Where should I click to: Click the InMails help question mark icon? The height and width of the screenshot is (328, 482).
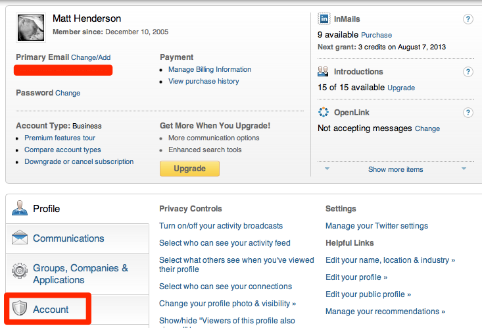coord(468,19)
